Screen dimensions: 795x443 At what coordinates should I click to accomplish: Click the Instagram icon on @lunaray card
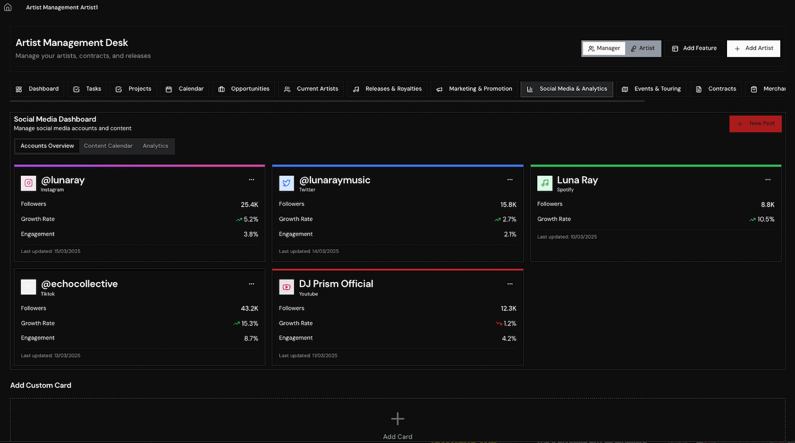[x=29, y=183]
